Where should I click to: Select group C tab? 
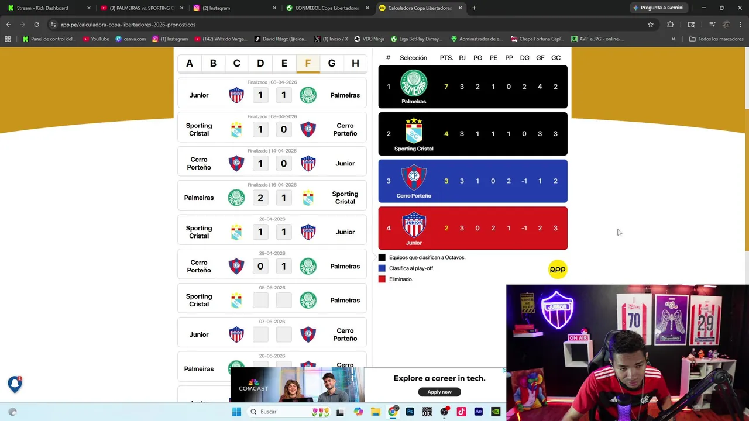click(237, 63)
